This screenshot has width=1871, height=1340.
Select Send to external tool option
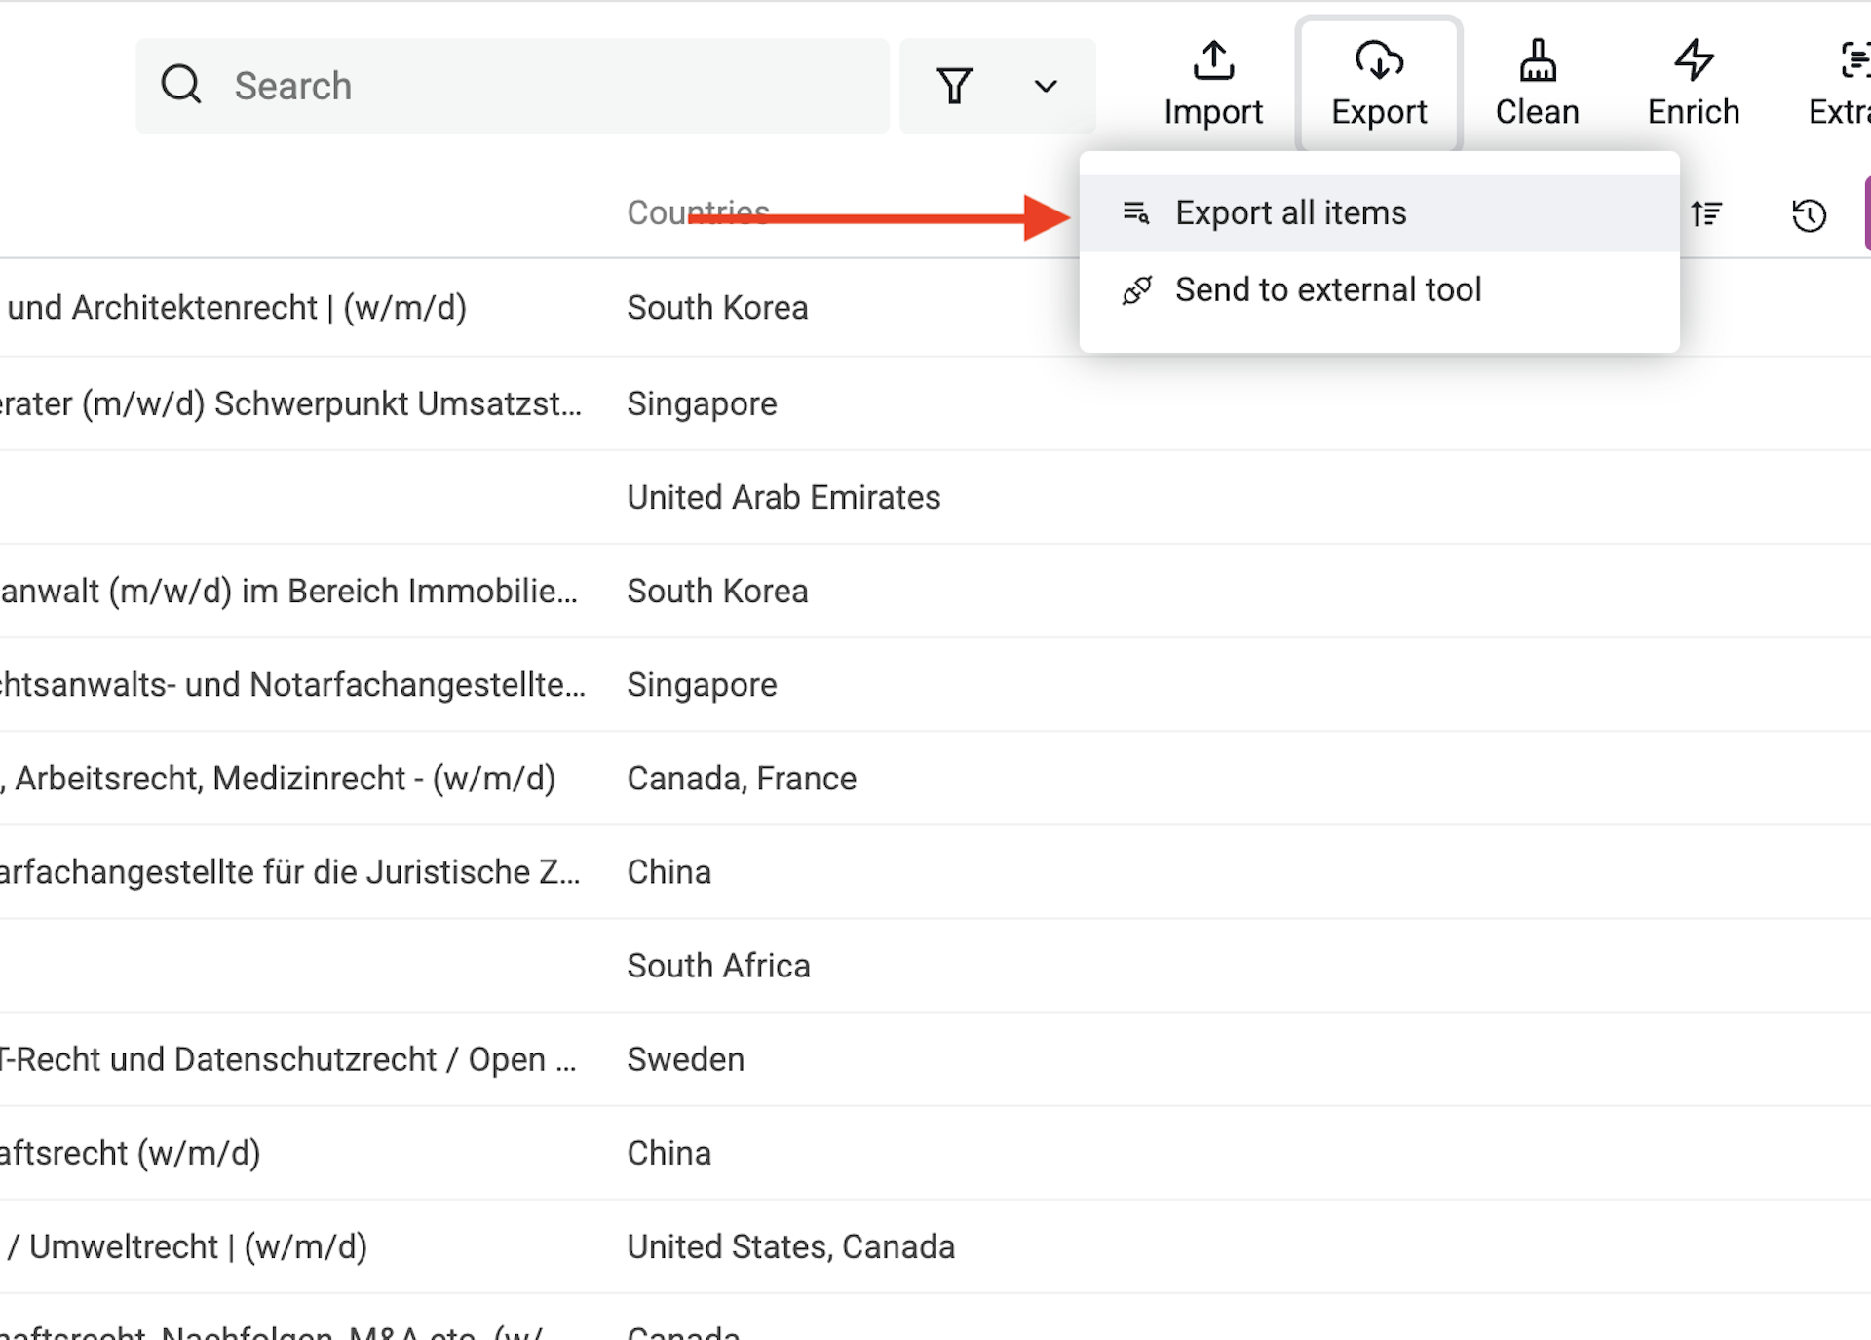[1330, 288]
